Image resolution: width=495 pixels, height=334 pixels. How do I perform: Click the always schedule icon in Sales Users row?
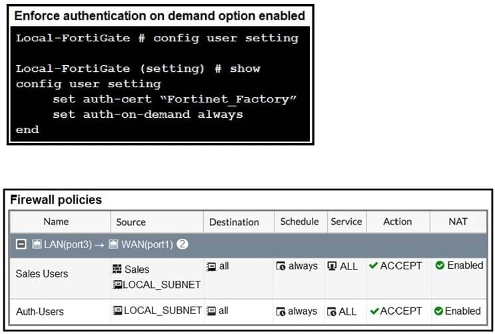click(280, 266)
